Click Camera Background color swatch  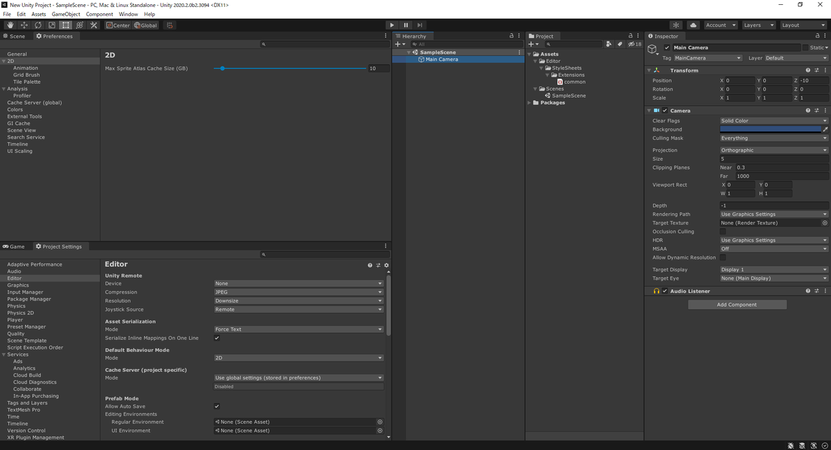pyautogui.click(x=770, y=129)
